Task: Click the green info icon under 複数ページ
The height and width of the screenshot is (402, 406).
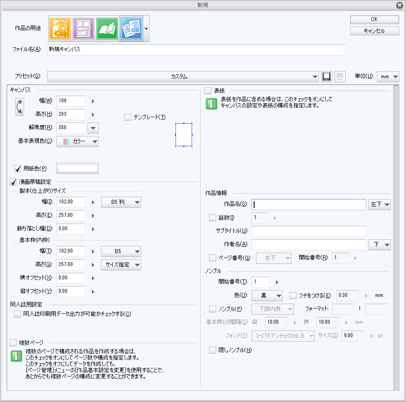Action: tap(17, 356)
